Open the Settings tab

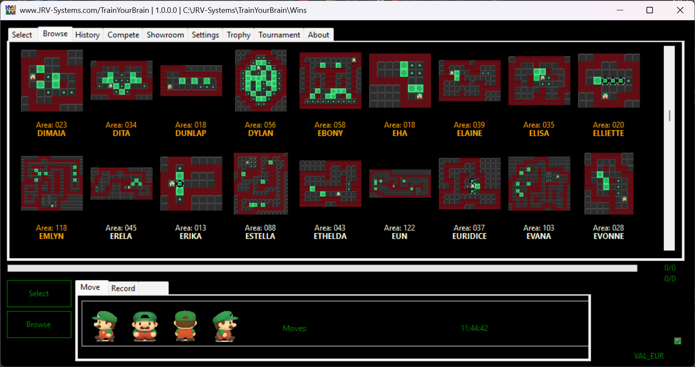(x=205, y=35)
